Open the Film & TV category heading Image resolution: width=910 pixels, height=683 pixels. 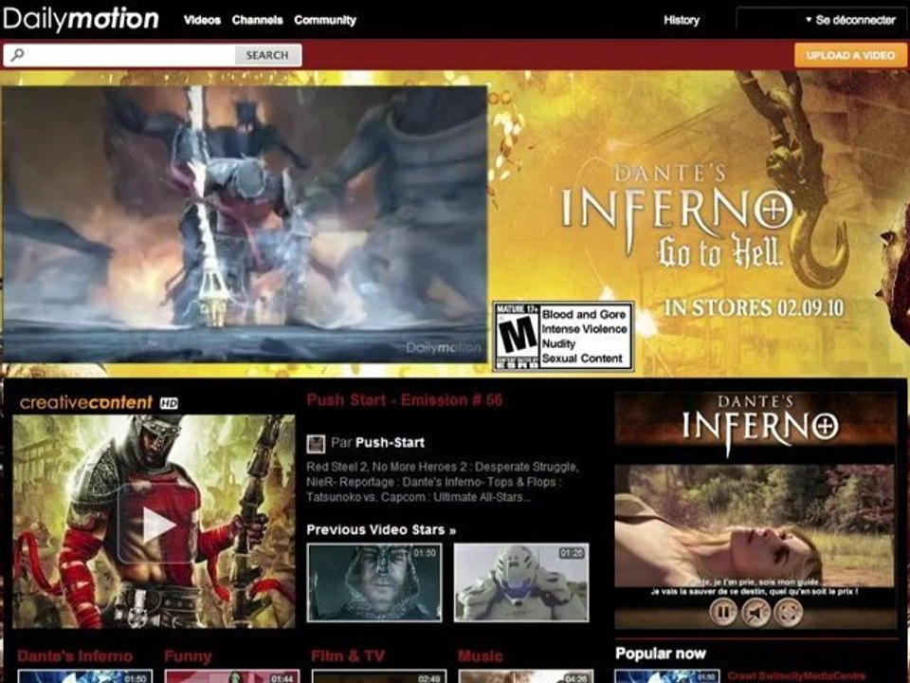[x=348, y=656]
